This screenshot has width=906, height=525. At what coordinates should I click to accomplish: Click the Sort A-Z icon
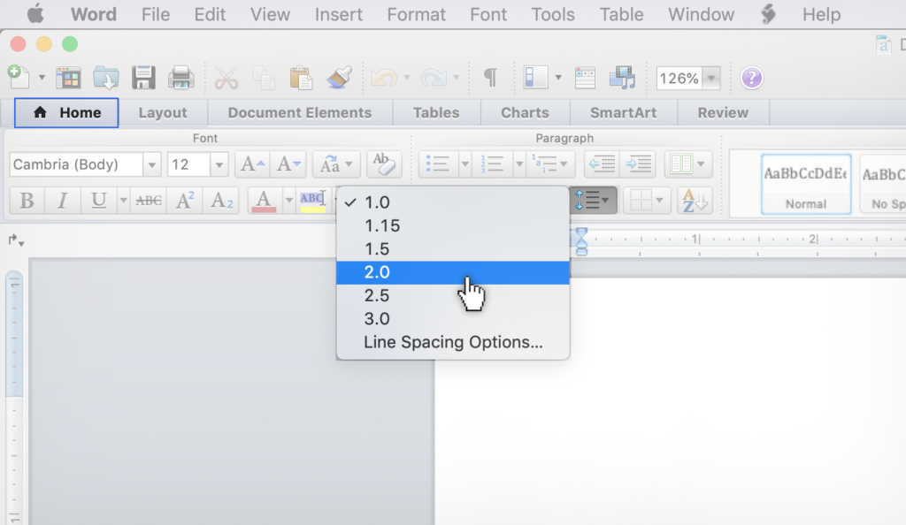(x=694, y=200)
